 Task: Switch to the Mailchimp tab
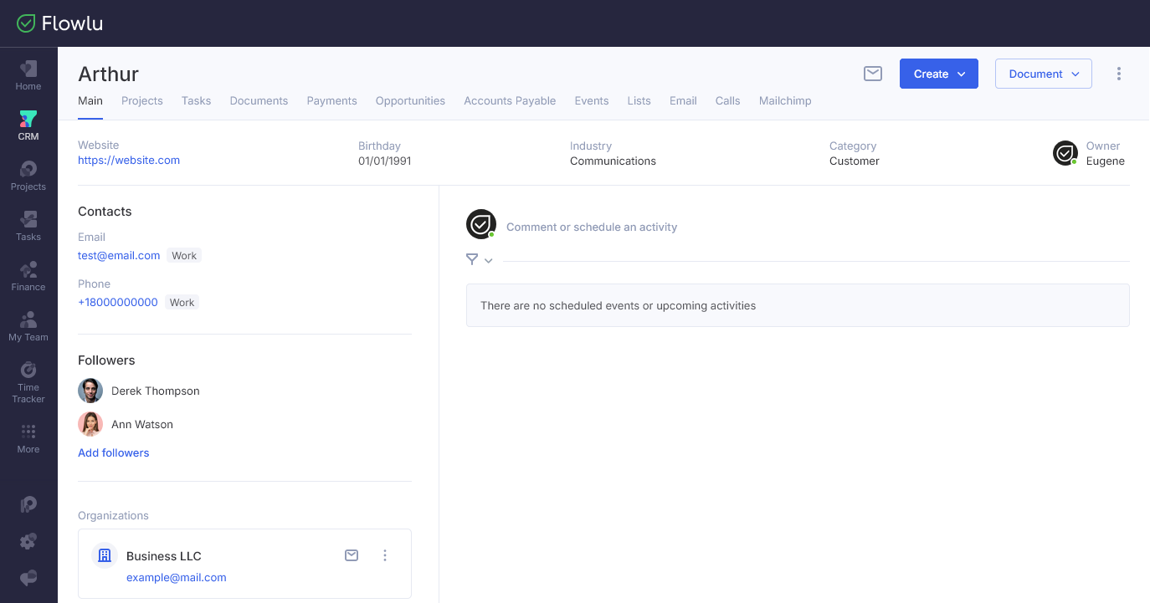(x=785, y=101)
